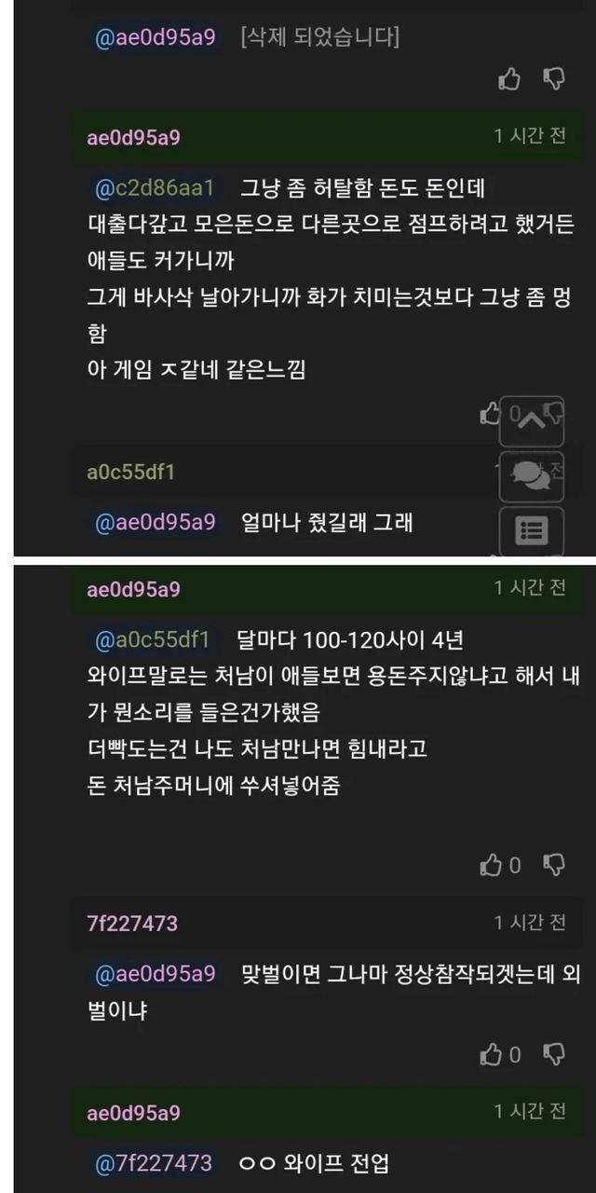
Task: Tap @ae0d95a9 mention beside 삭제 되었습니다
Action: [155, 38]
